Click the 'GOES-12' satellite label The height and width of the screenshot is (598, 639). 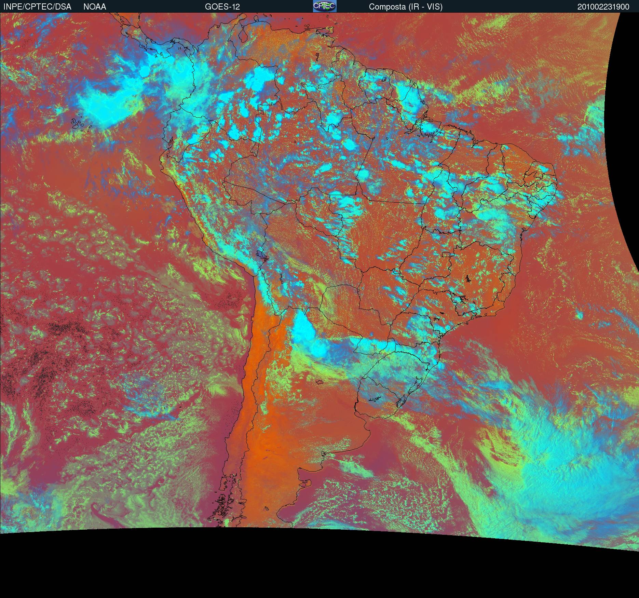pyautogui.click(x=222, y=6)
